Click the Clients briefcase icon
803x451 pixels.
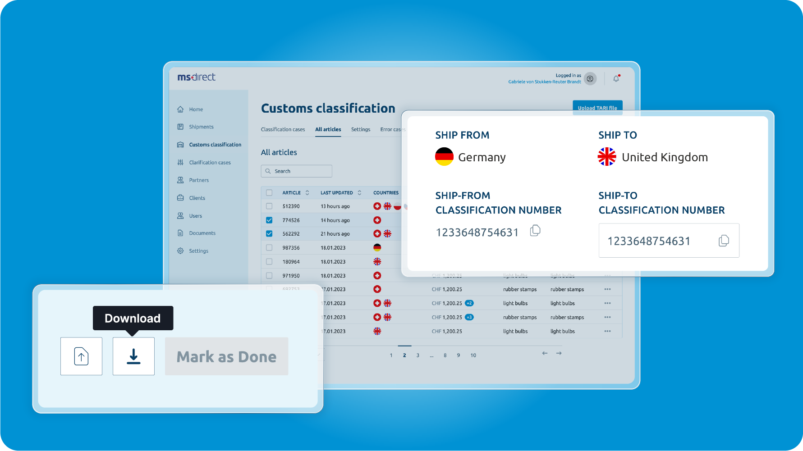(x=180, y=198)
